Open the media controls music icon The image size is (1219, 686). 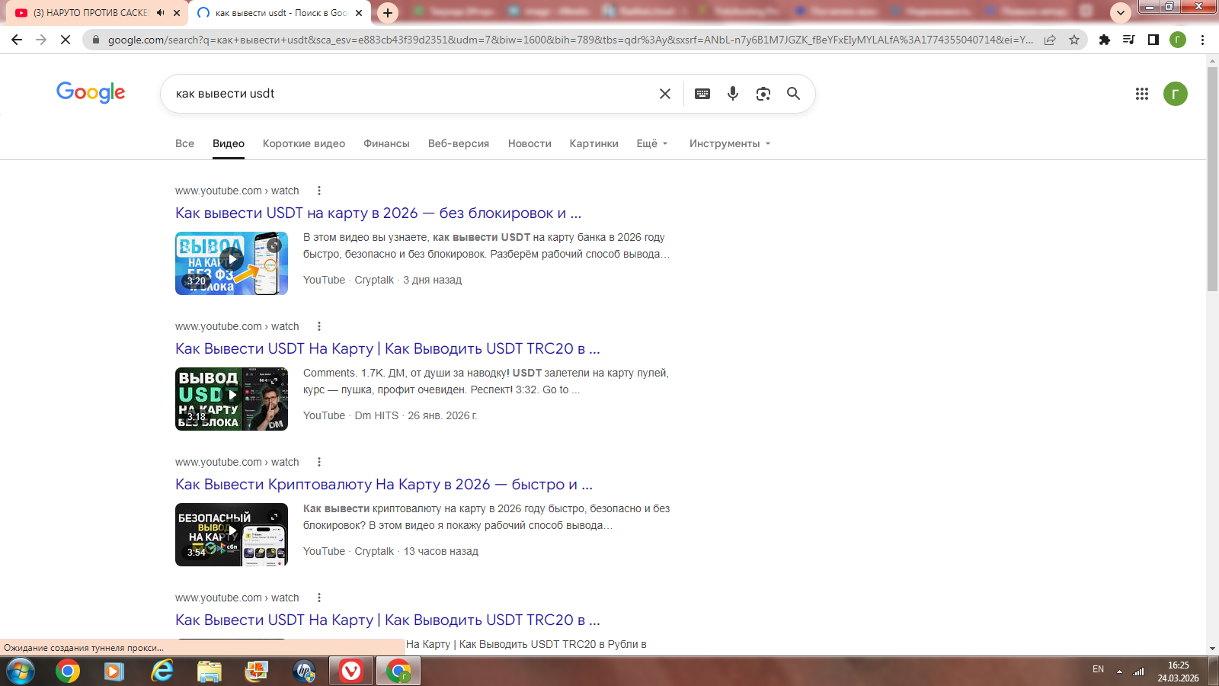click(1129, 40)
